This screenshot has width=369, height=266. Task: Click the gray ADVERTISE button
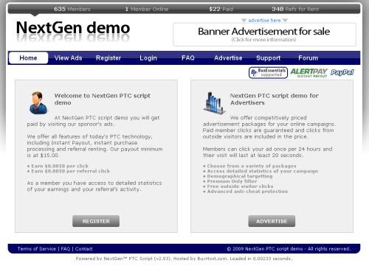click(272, 221)
